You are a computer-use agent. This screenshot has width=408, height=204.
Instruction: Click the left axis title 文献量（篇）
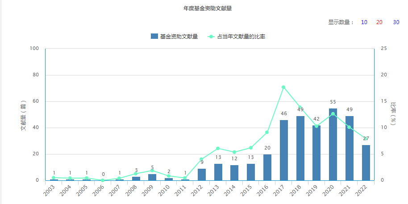click(x=24, y=115)
